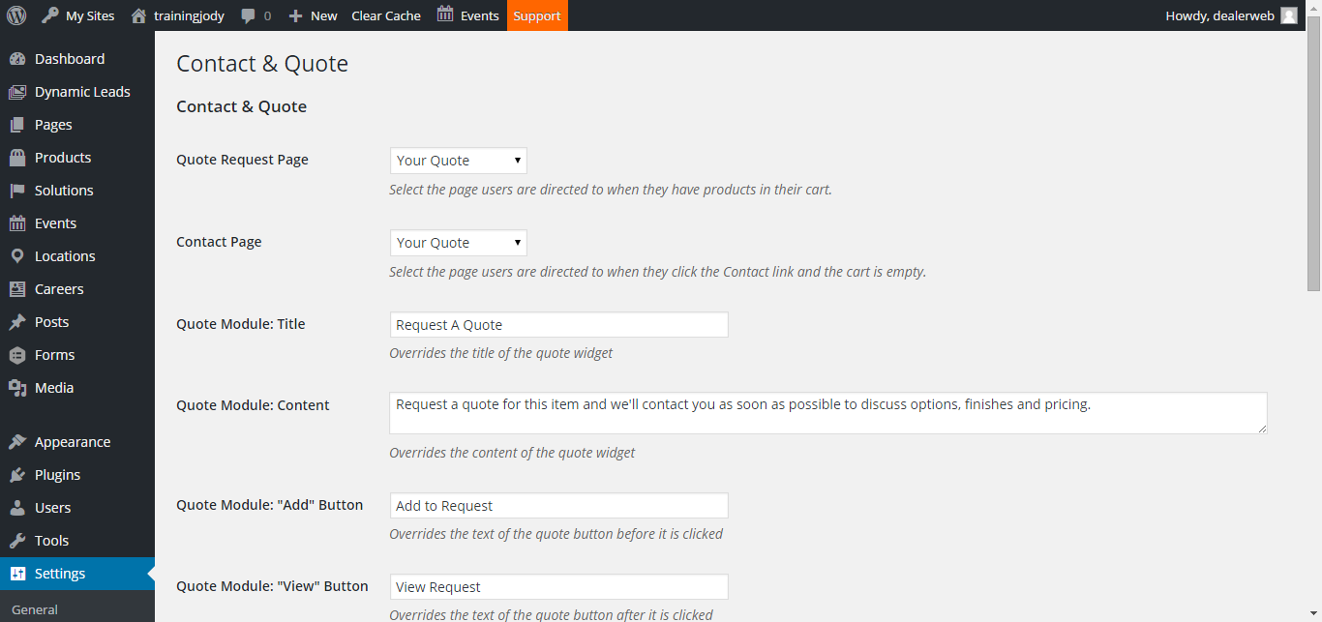Open the My Sites link
This screenshot has width=1322, height=622.
(90, 15)
